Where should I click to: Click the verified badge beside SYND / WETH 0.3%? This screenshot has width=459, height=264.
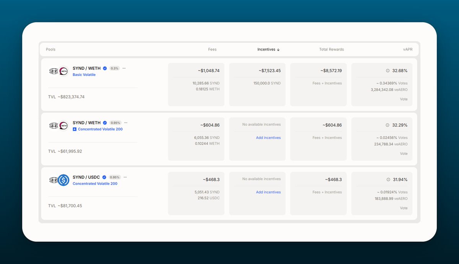105,69
